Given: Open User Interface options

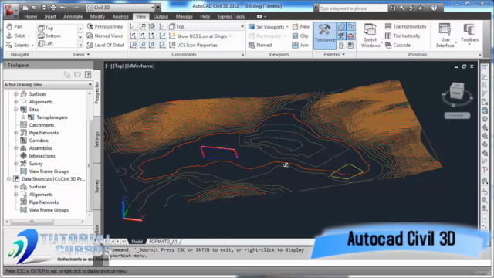Looking at the screenshot, I should pos(445,36).
